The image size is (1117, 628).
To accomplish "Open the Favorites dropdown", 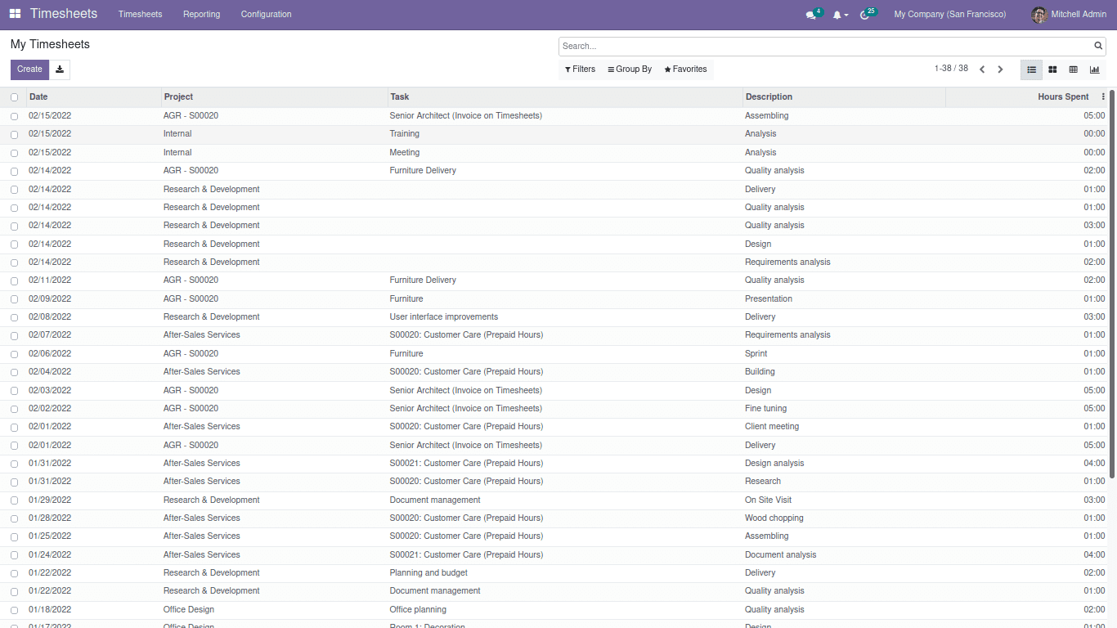I will point(685,70).
